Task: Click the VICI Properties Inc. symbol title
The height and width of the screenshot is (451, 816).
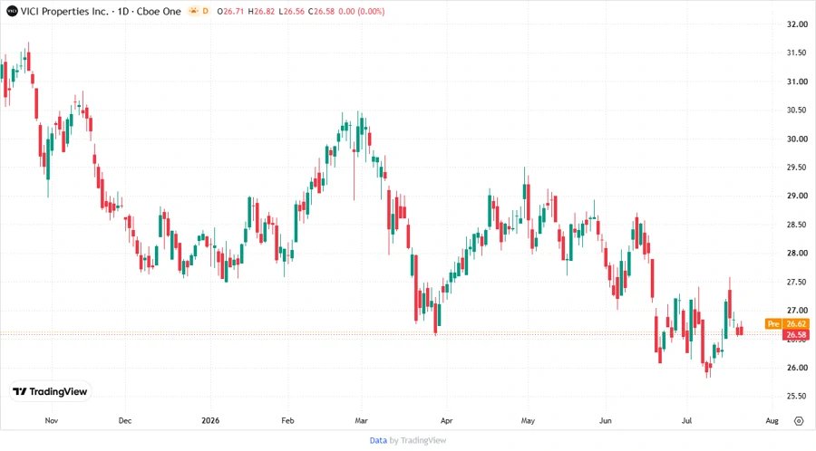Action: (64, 12)
